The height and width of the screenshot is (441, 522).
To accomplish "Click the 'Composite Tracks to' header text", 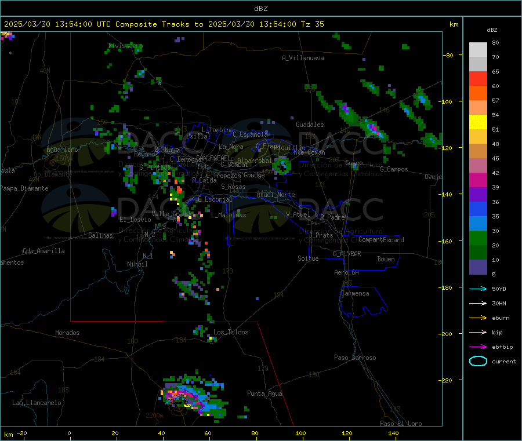I will coord(159,24).
